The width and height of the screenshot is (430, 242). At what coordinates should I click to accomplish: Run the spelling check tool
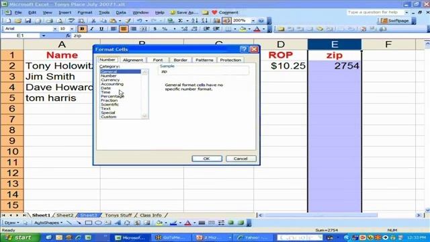[71, 21]
